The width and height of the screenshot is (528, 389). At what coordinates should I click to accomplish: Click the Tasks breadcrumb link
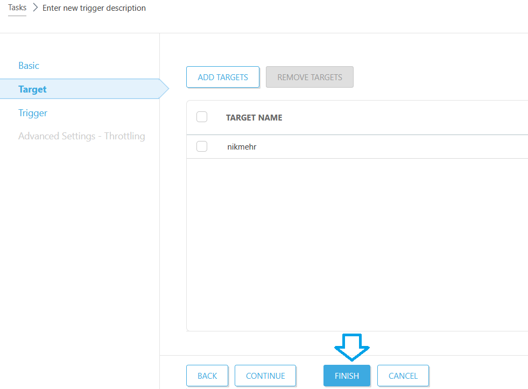[17, 8]
